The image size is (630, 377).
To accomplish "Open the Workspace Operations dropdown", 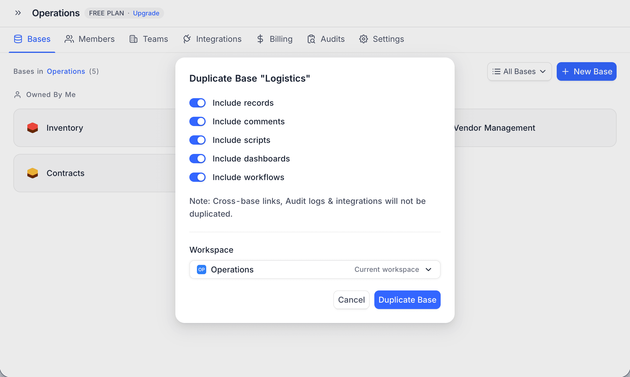I will coord(315,270).
